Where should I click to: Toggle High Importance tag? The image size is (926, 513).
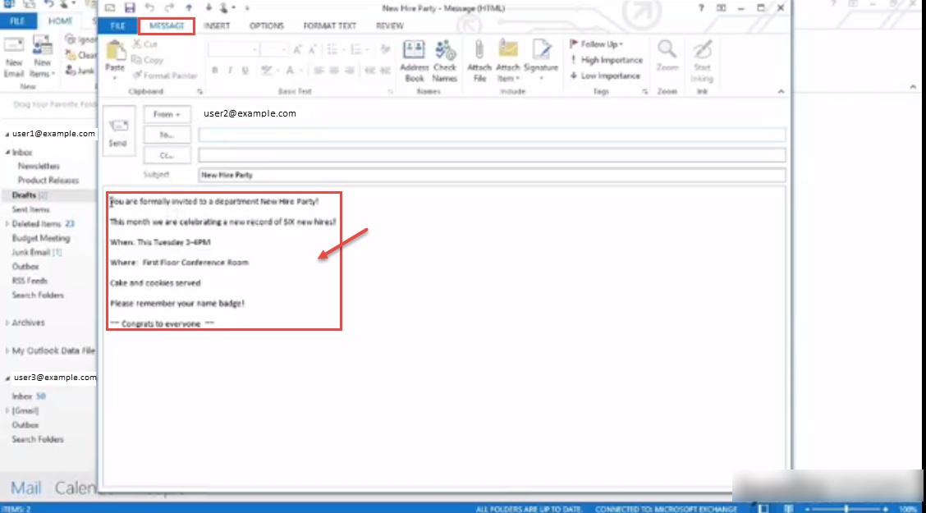point(606,60)
